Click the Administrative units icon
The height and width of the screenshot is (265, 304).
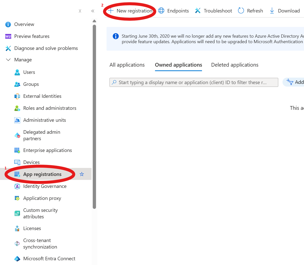click(x=17, y=120)
